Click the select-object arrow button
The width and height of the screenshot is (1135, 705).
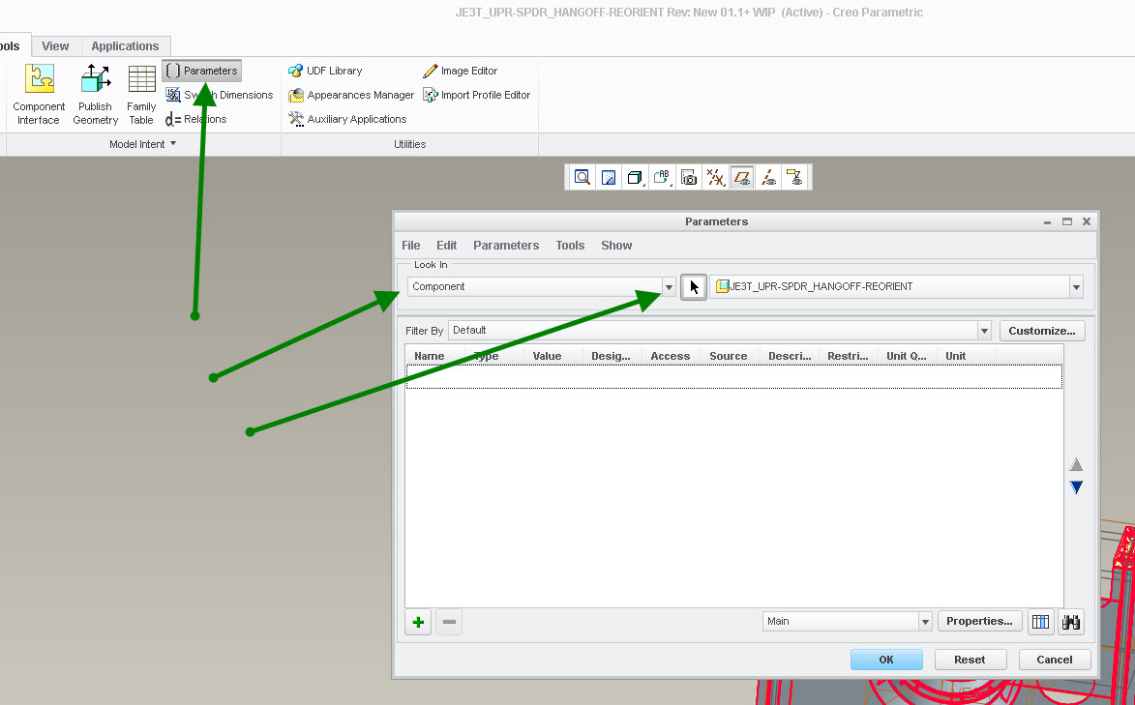click(694, 287)
